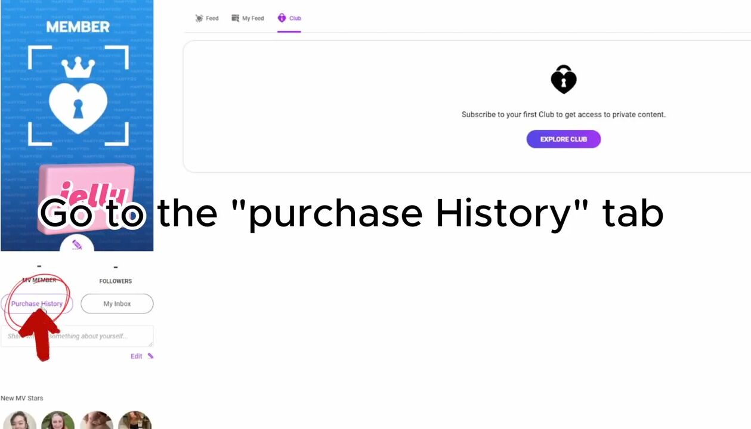Image resolution: width=751 pixels, height=429 pixels.
Task: Click the Feed icon beside Feed label
Action: 199,18
